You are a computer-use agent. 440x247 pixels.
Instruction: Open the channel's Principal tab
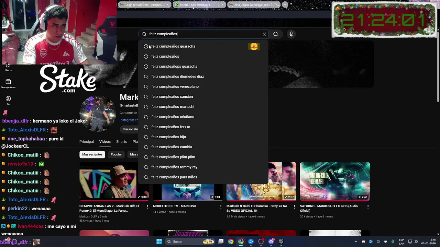coord(87,142)
